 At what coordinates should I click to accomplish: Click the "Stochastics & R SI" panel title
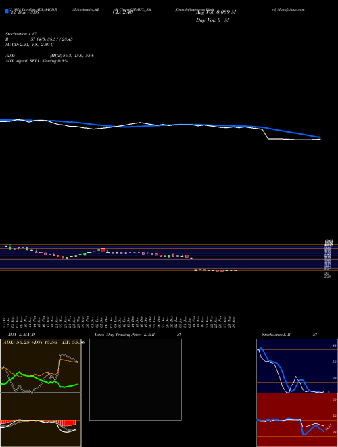tap(289, 335)
